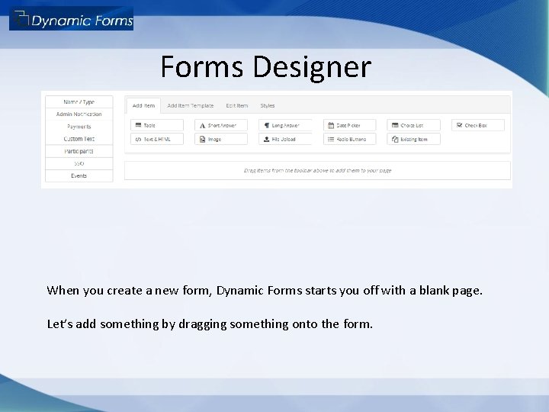This screenshot has height=412, width=549.
Task: Open the Add Item Template tab
Action: (x=190, y=105)
